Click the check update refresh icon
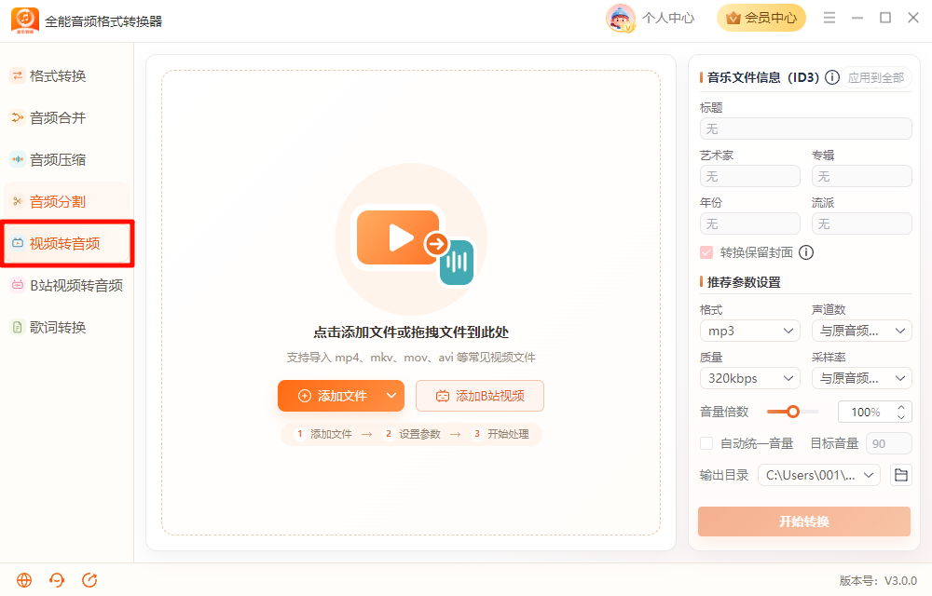 tap(89, 580)
